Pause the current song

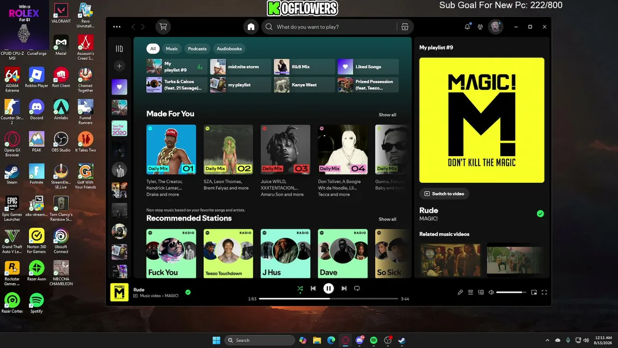pos(328,289)
